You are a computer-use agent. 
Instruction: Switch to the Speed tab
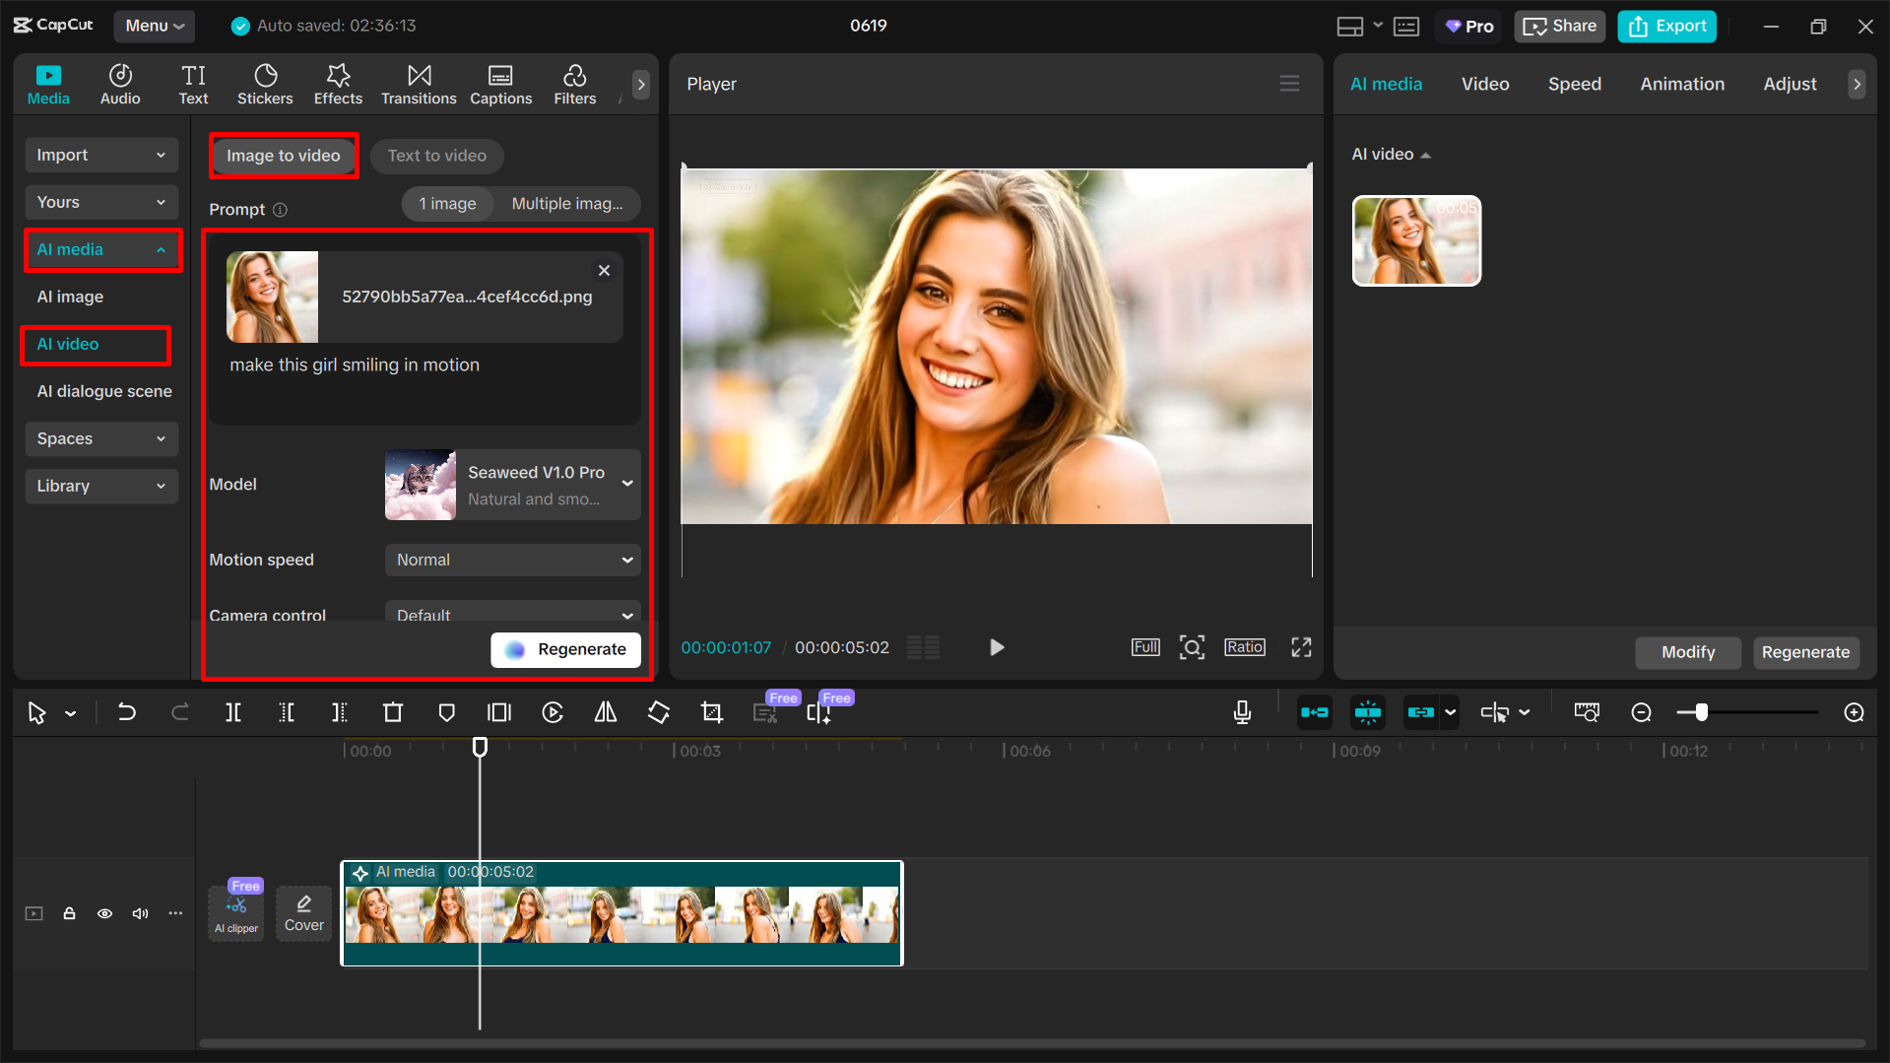coord(1574,84)
